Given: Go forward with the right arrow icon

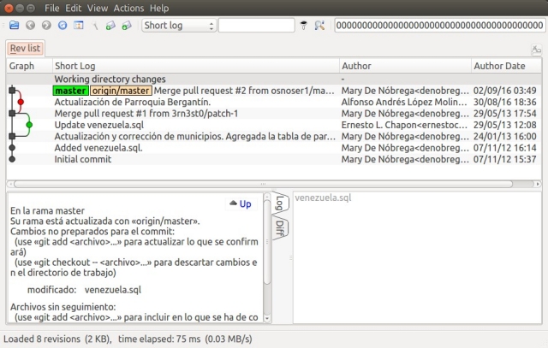Looking at the screenshot, I should [46, 26].
